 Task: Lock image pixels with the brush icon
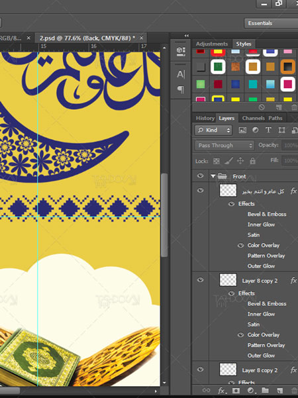(228, 161)
